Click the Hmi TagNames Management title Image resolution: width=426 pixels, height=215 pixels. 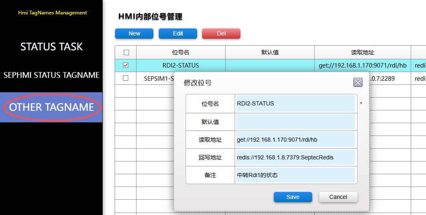pyautogui.click(x=52, y=13)
